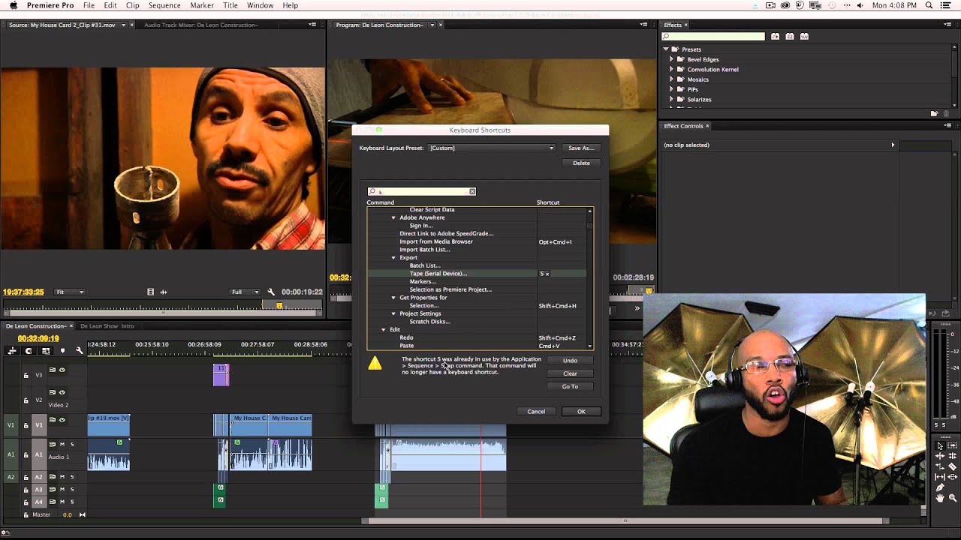This screenshot has width=961, height=540.
Task: Click the timeline wrench settings icon
Action: 79,351
